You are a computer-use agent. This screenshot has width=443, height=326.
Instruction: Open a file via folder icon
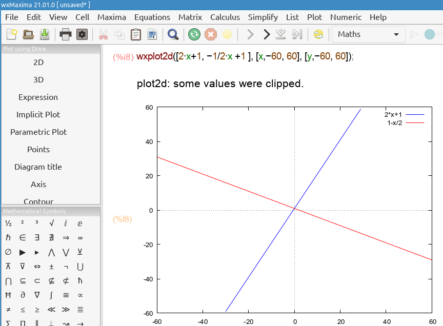point(28,34)
